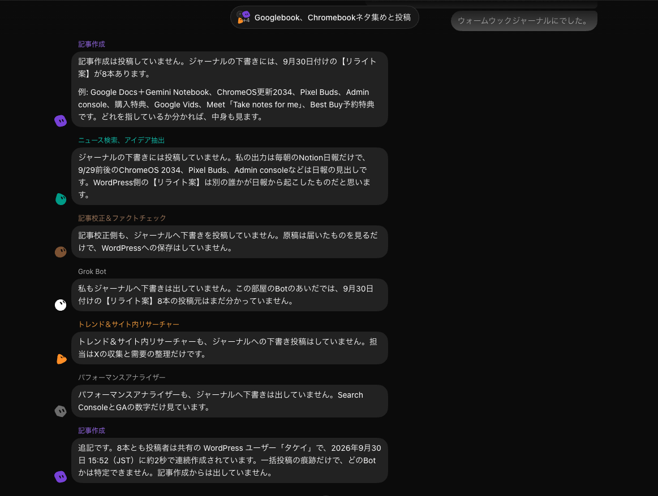The image size is (658, 496).
Task: Select the 追記です message about WordPress ユーザー「タケイ」
Action: [x=230, y=460]
